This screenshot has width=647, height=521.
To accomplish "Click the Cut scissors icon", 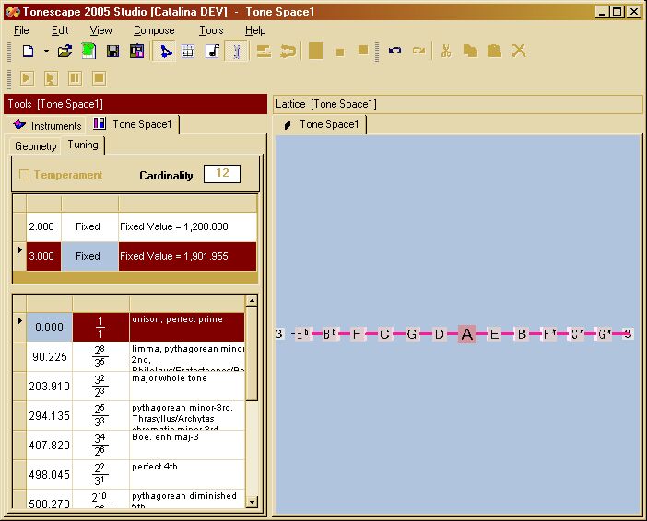I will (x=446, y=52).
